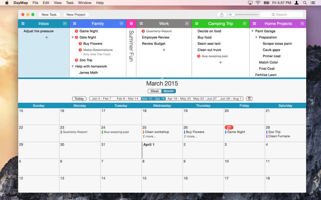This screenshot has height=200, width=321.
Task: Show 2 more items on March 25
Action: pyautogui.click(x=149, y=136)
